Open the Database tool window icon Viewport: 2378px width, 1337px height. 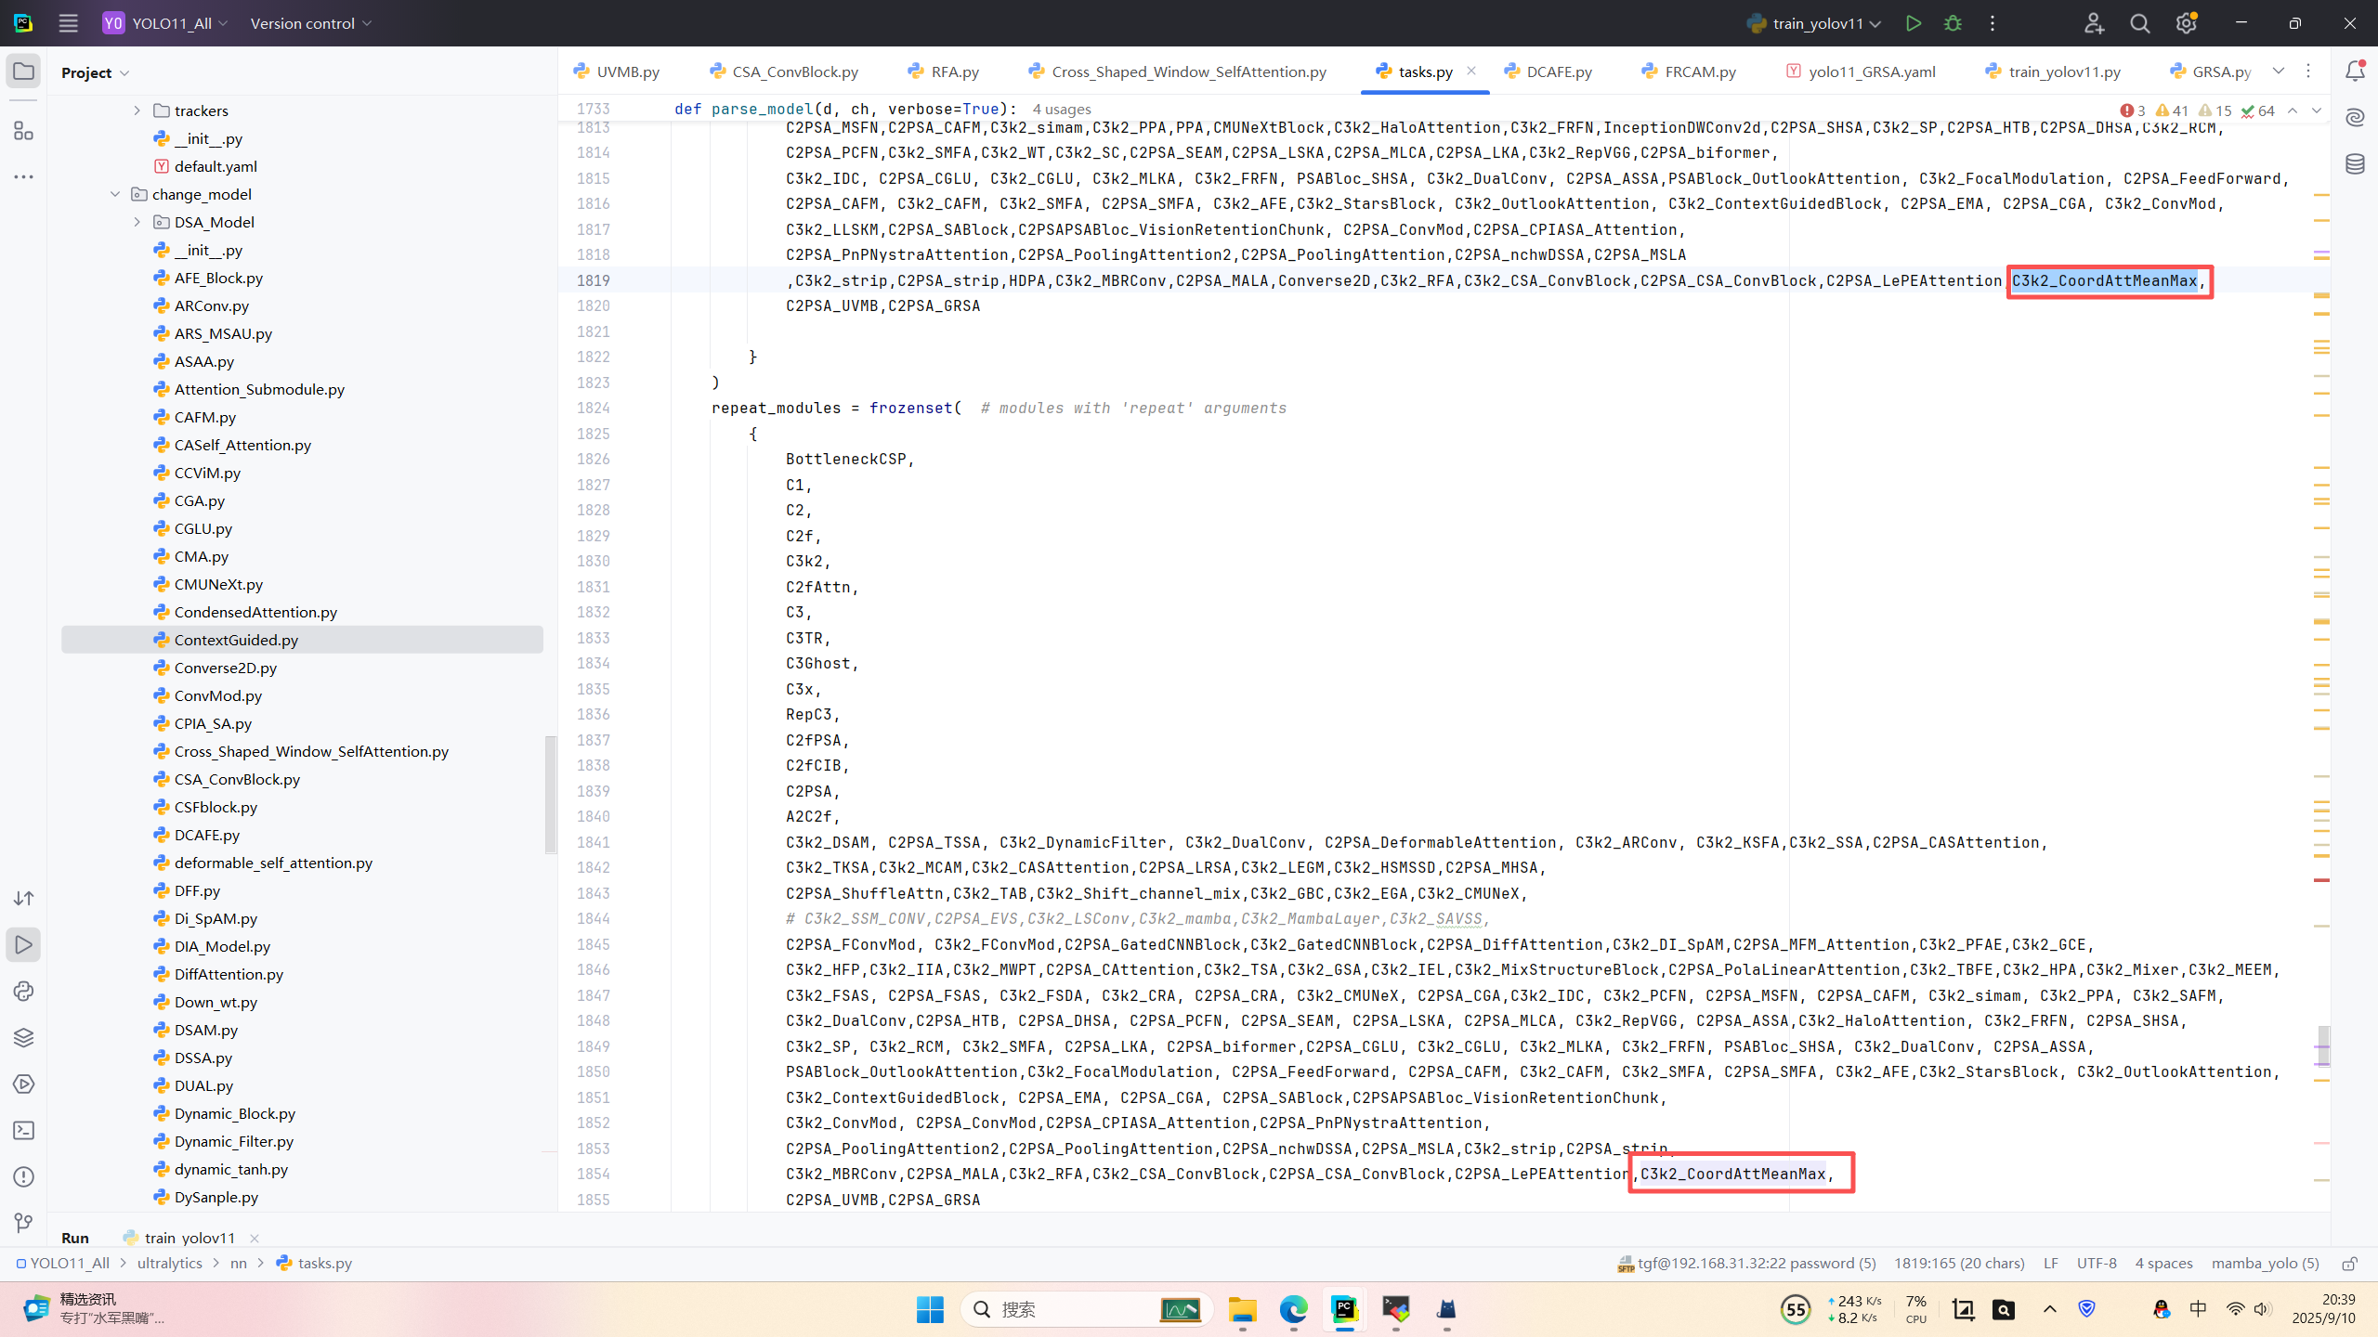[x=2355, y=164]
